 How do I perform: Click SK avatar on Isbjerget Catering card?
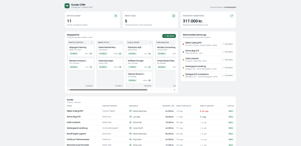point(91,54)
